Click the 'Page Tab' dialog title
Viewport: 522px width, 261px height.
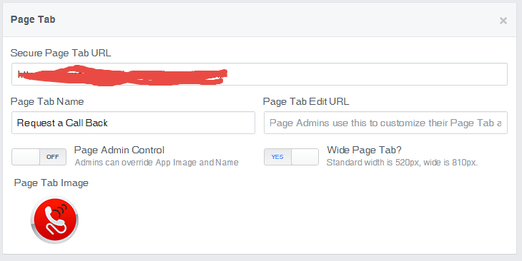33,19
